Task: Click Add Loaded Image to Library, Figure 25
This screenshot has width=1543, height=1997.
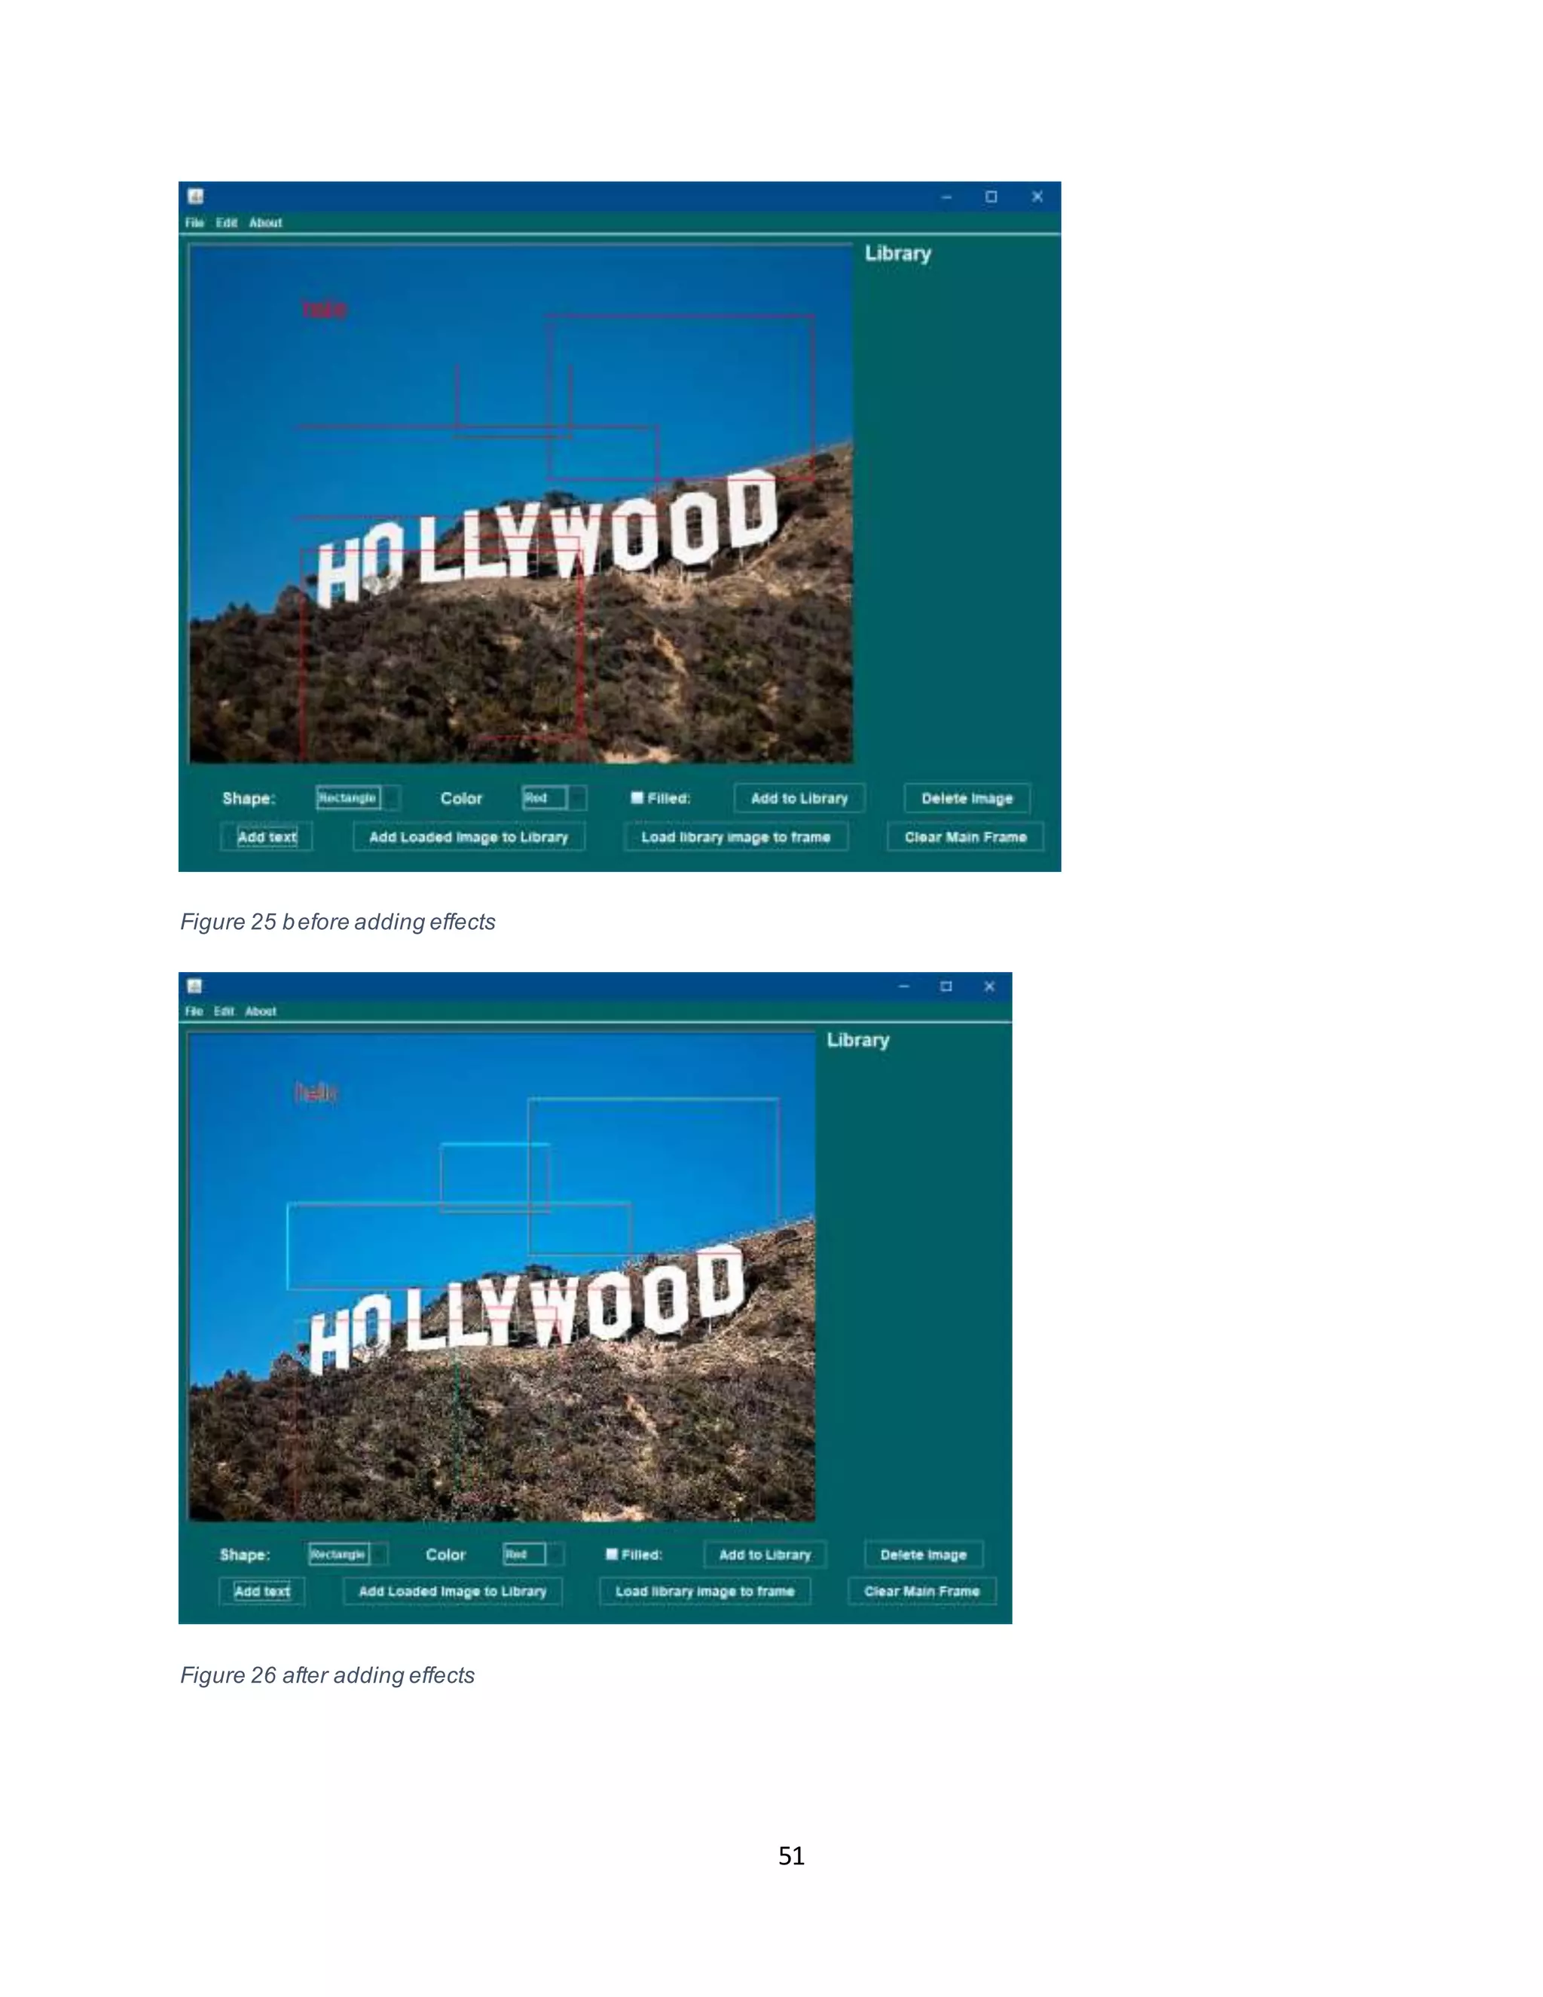Action: [469, 836]
